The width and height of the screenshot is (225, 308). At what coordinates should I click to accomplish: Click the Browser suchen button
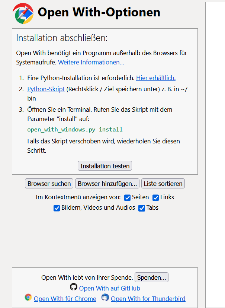[x=49, y=184]
